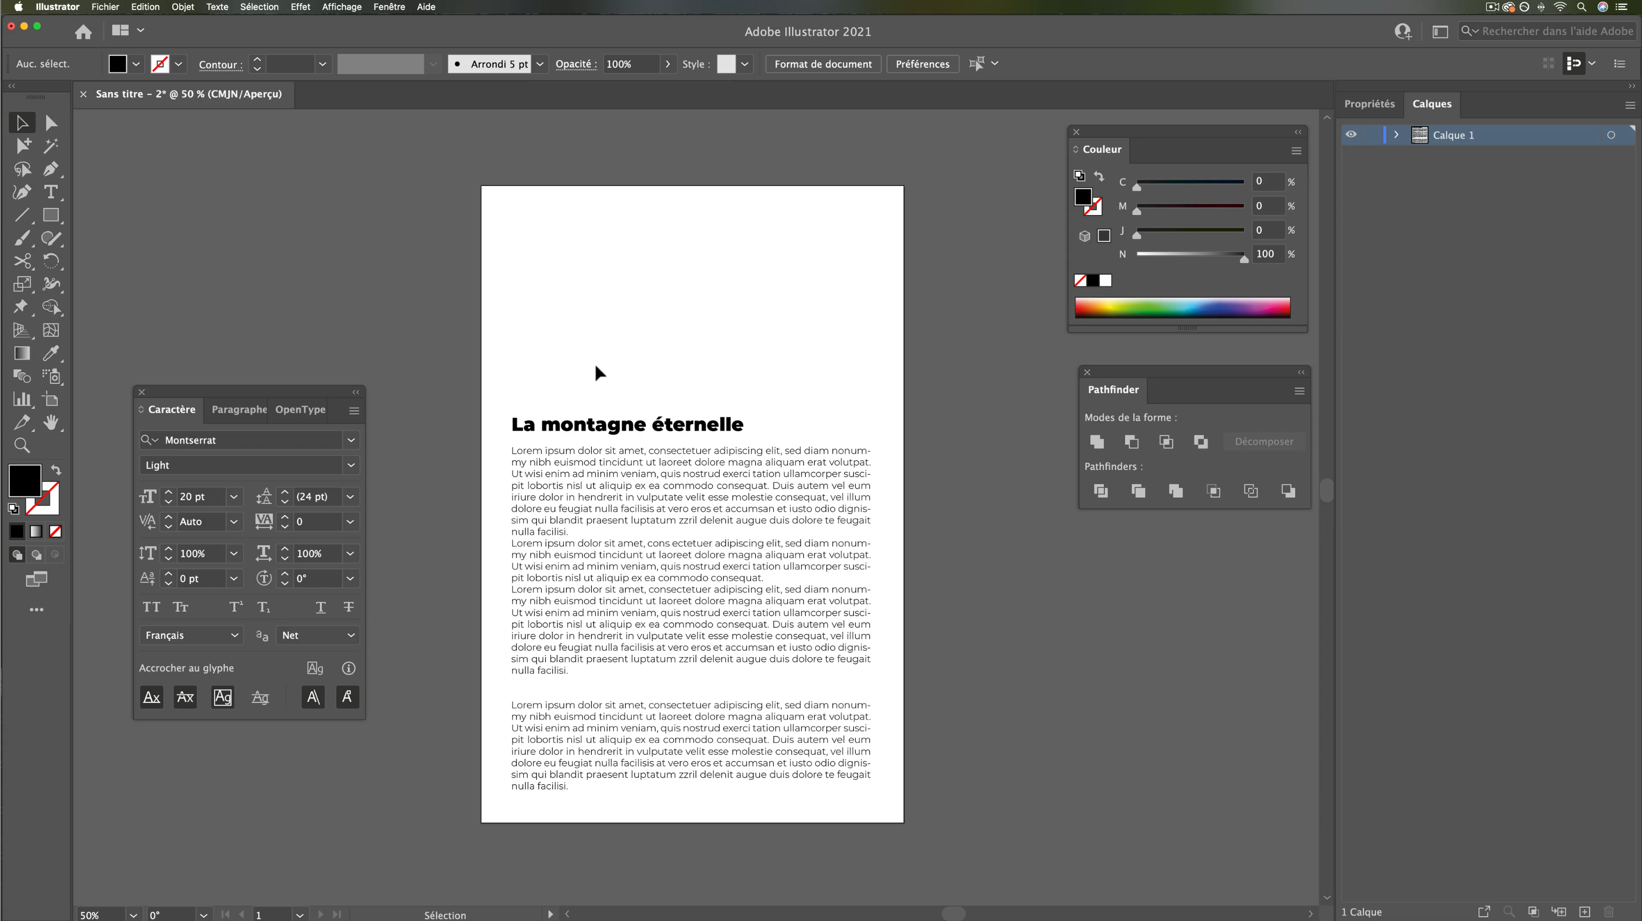The width and height of the screenshot is (1642, 921).
Task: Select the Rectangle tool
Action: point(52,216)
